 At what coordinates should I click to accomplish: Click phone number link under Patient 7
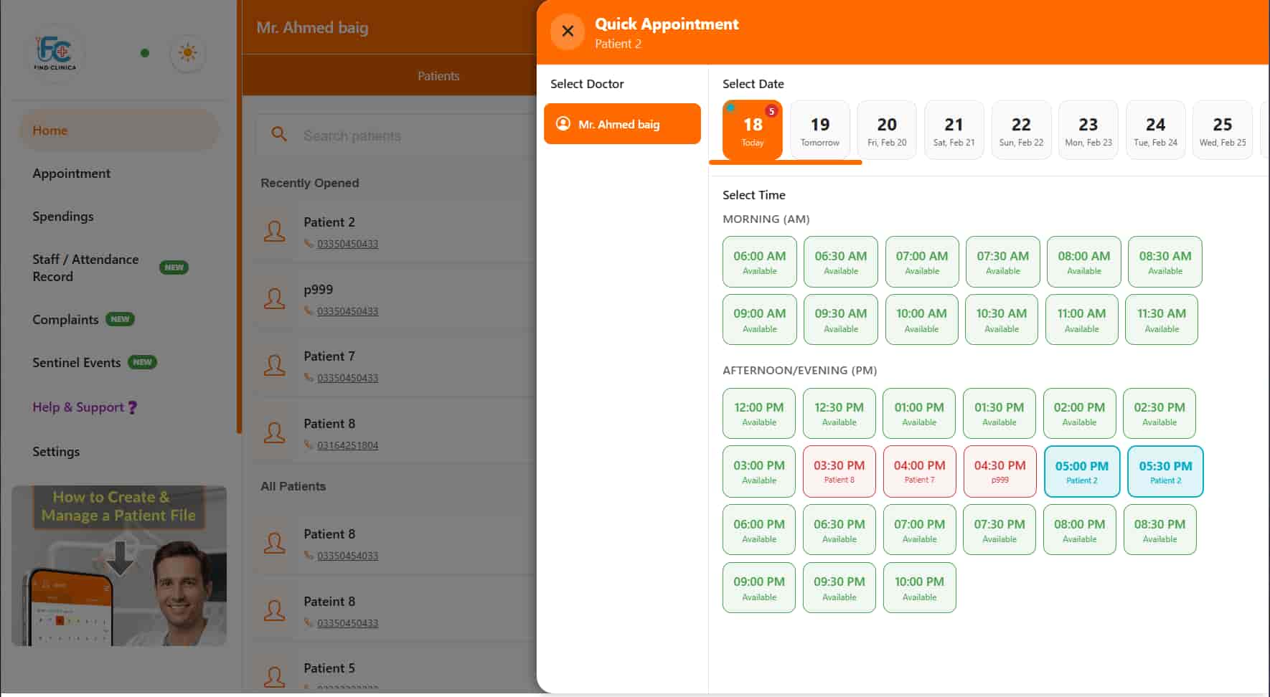click(x=348, y=378)
